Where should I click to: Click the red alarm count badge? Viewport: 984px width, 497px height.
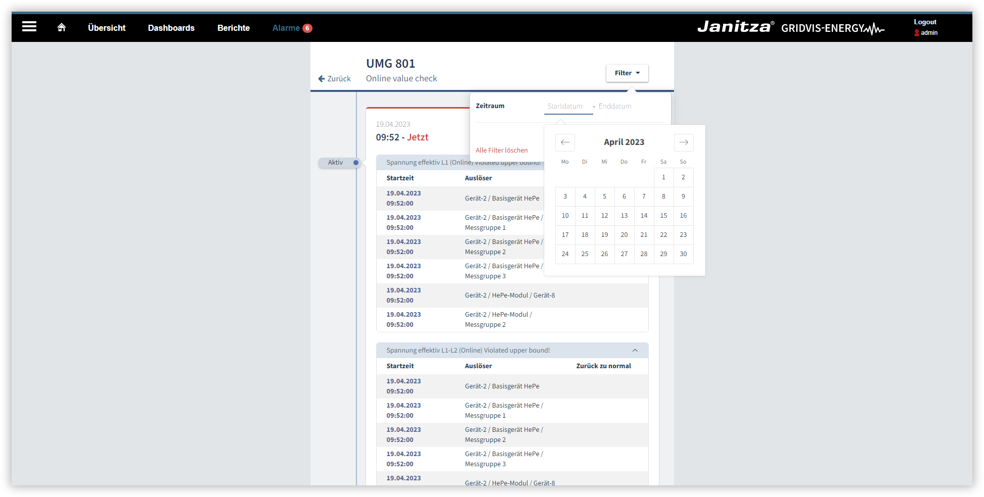pyautogui.click(x=308, y=28)
